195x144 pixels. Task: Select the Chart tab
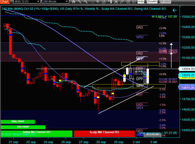[x=5, y=2]
